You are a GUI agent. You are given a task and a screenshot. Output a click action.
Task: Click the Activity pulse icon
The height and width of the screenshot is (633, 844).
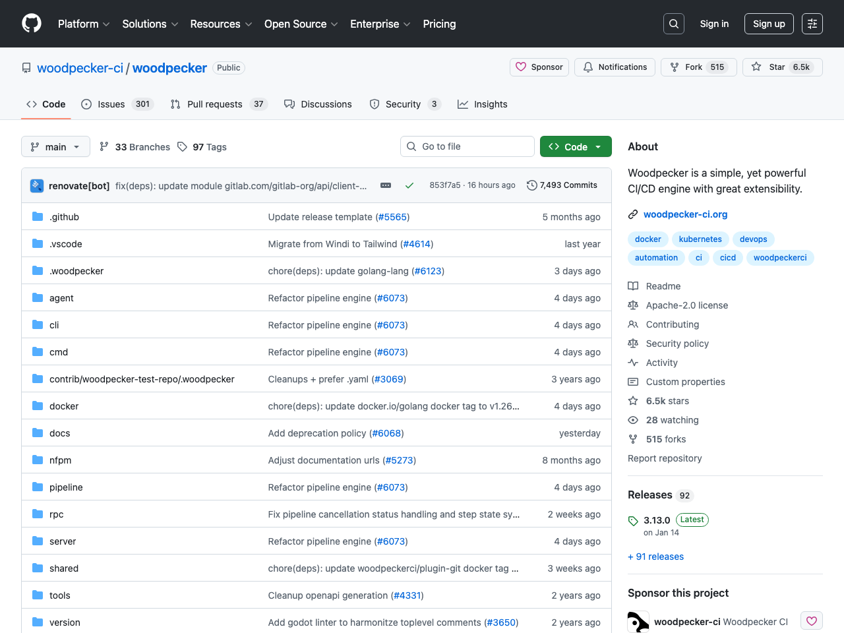pos(634,362)
